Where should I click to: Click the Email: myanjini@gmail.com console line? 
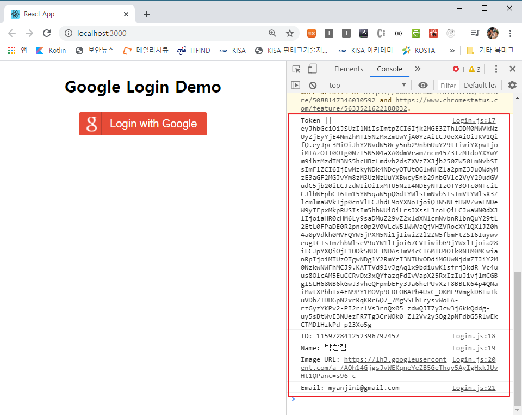click(x=350, y=388)
